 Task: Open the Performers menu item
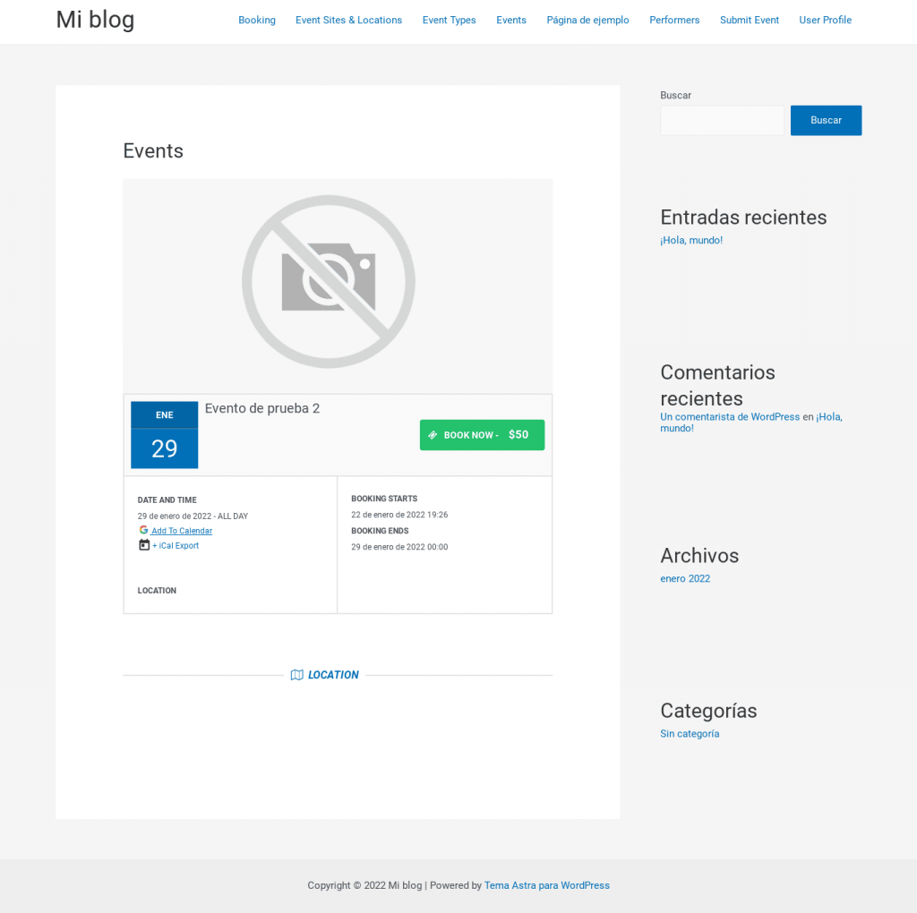coord(674,20)
